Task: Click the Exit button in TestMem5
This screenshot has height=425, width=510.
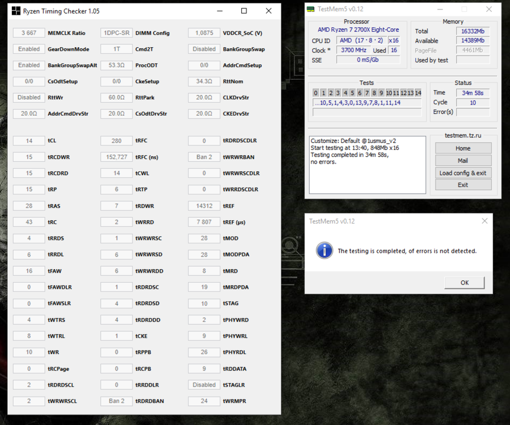Action: pos(463,185)
